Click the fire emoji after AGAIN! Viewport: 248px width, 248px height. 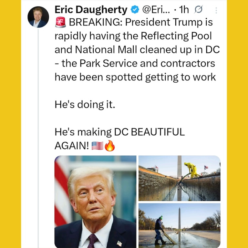[110, 146]
